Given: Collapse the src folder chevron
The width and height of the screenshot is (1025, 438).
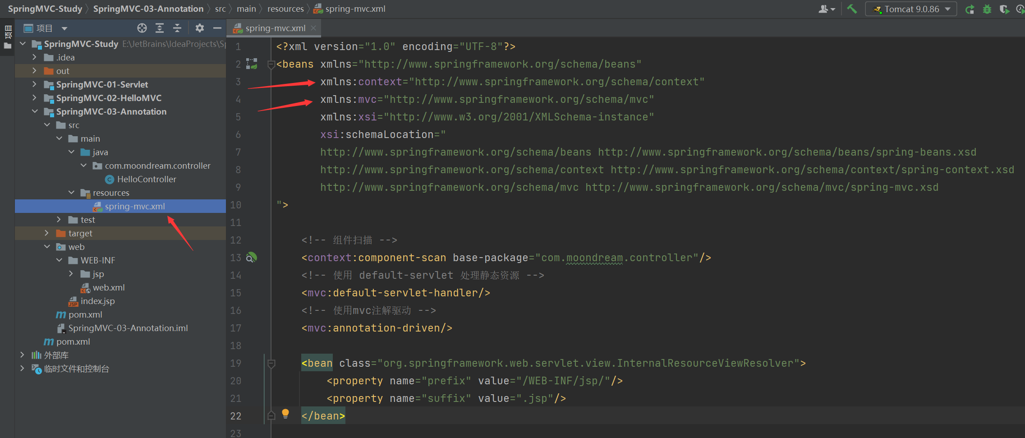Looking at the screenshot, I should (47, 125).
